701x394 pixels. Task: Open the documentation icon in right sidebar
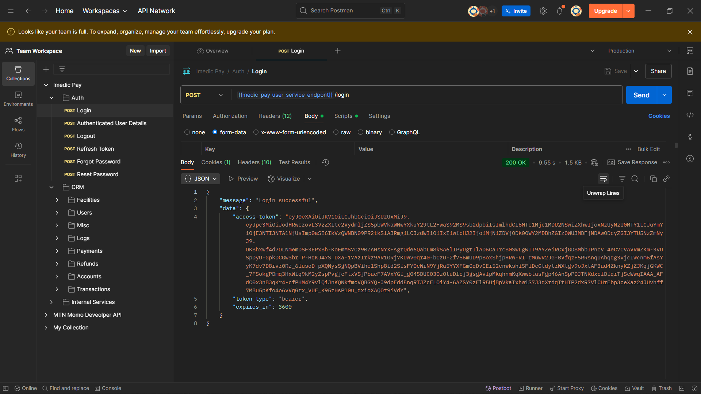(690, 71)
